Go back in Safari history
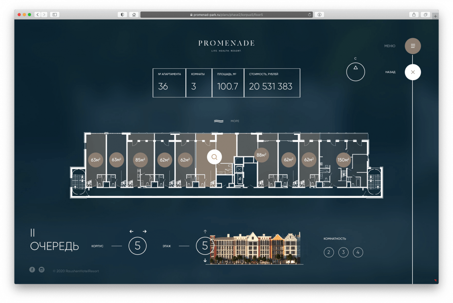Screen dimensions: 453x303 click(37, 15)
